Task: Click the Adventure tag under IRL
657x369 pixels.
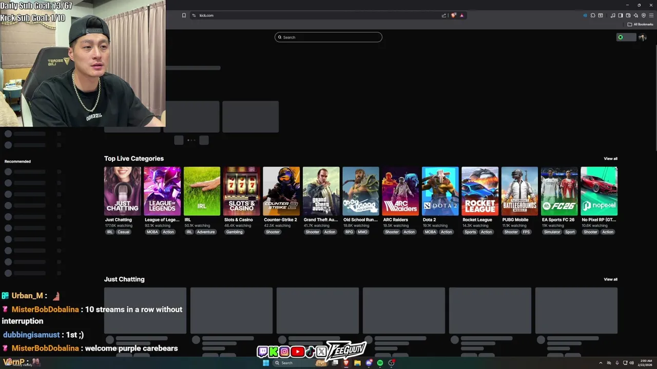Action: (x=206, y=232)
